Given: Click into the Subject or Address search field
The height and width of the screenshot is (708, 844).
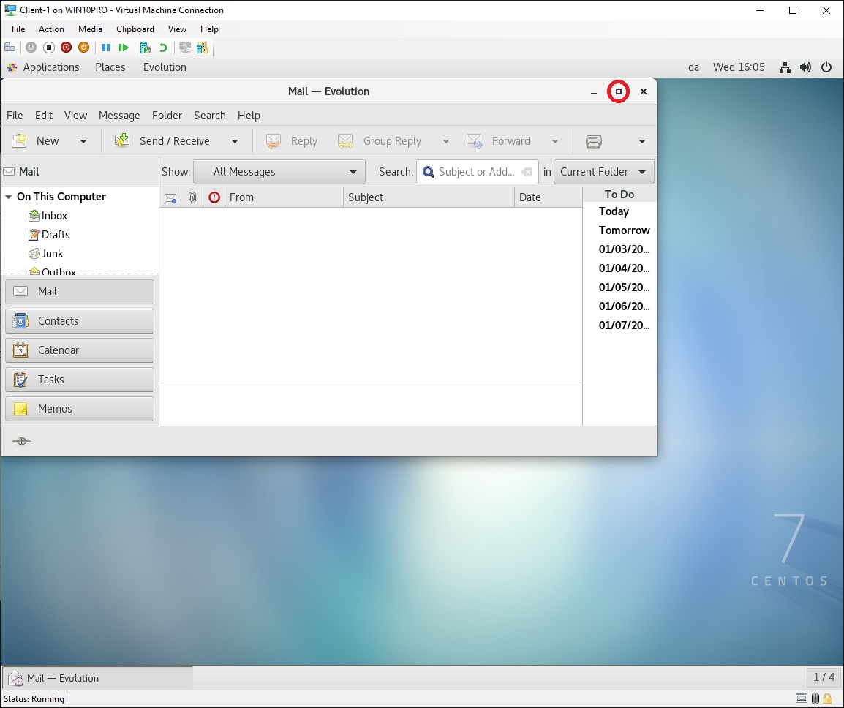Looking at the screenshot, I should pyautogui.click(x=476, y=172).
